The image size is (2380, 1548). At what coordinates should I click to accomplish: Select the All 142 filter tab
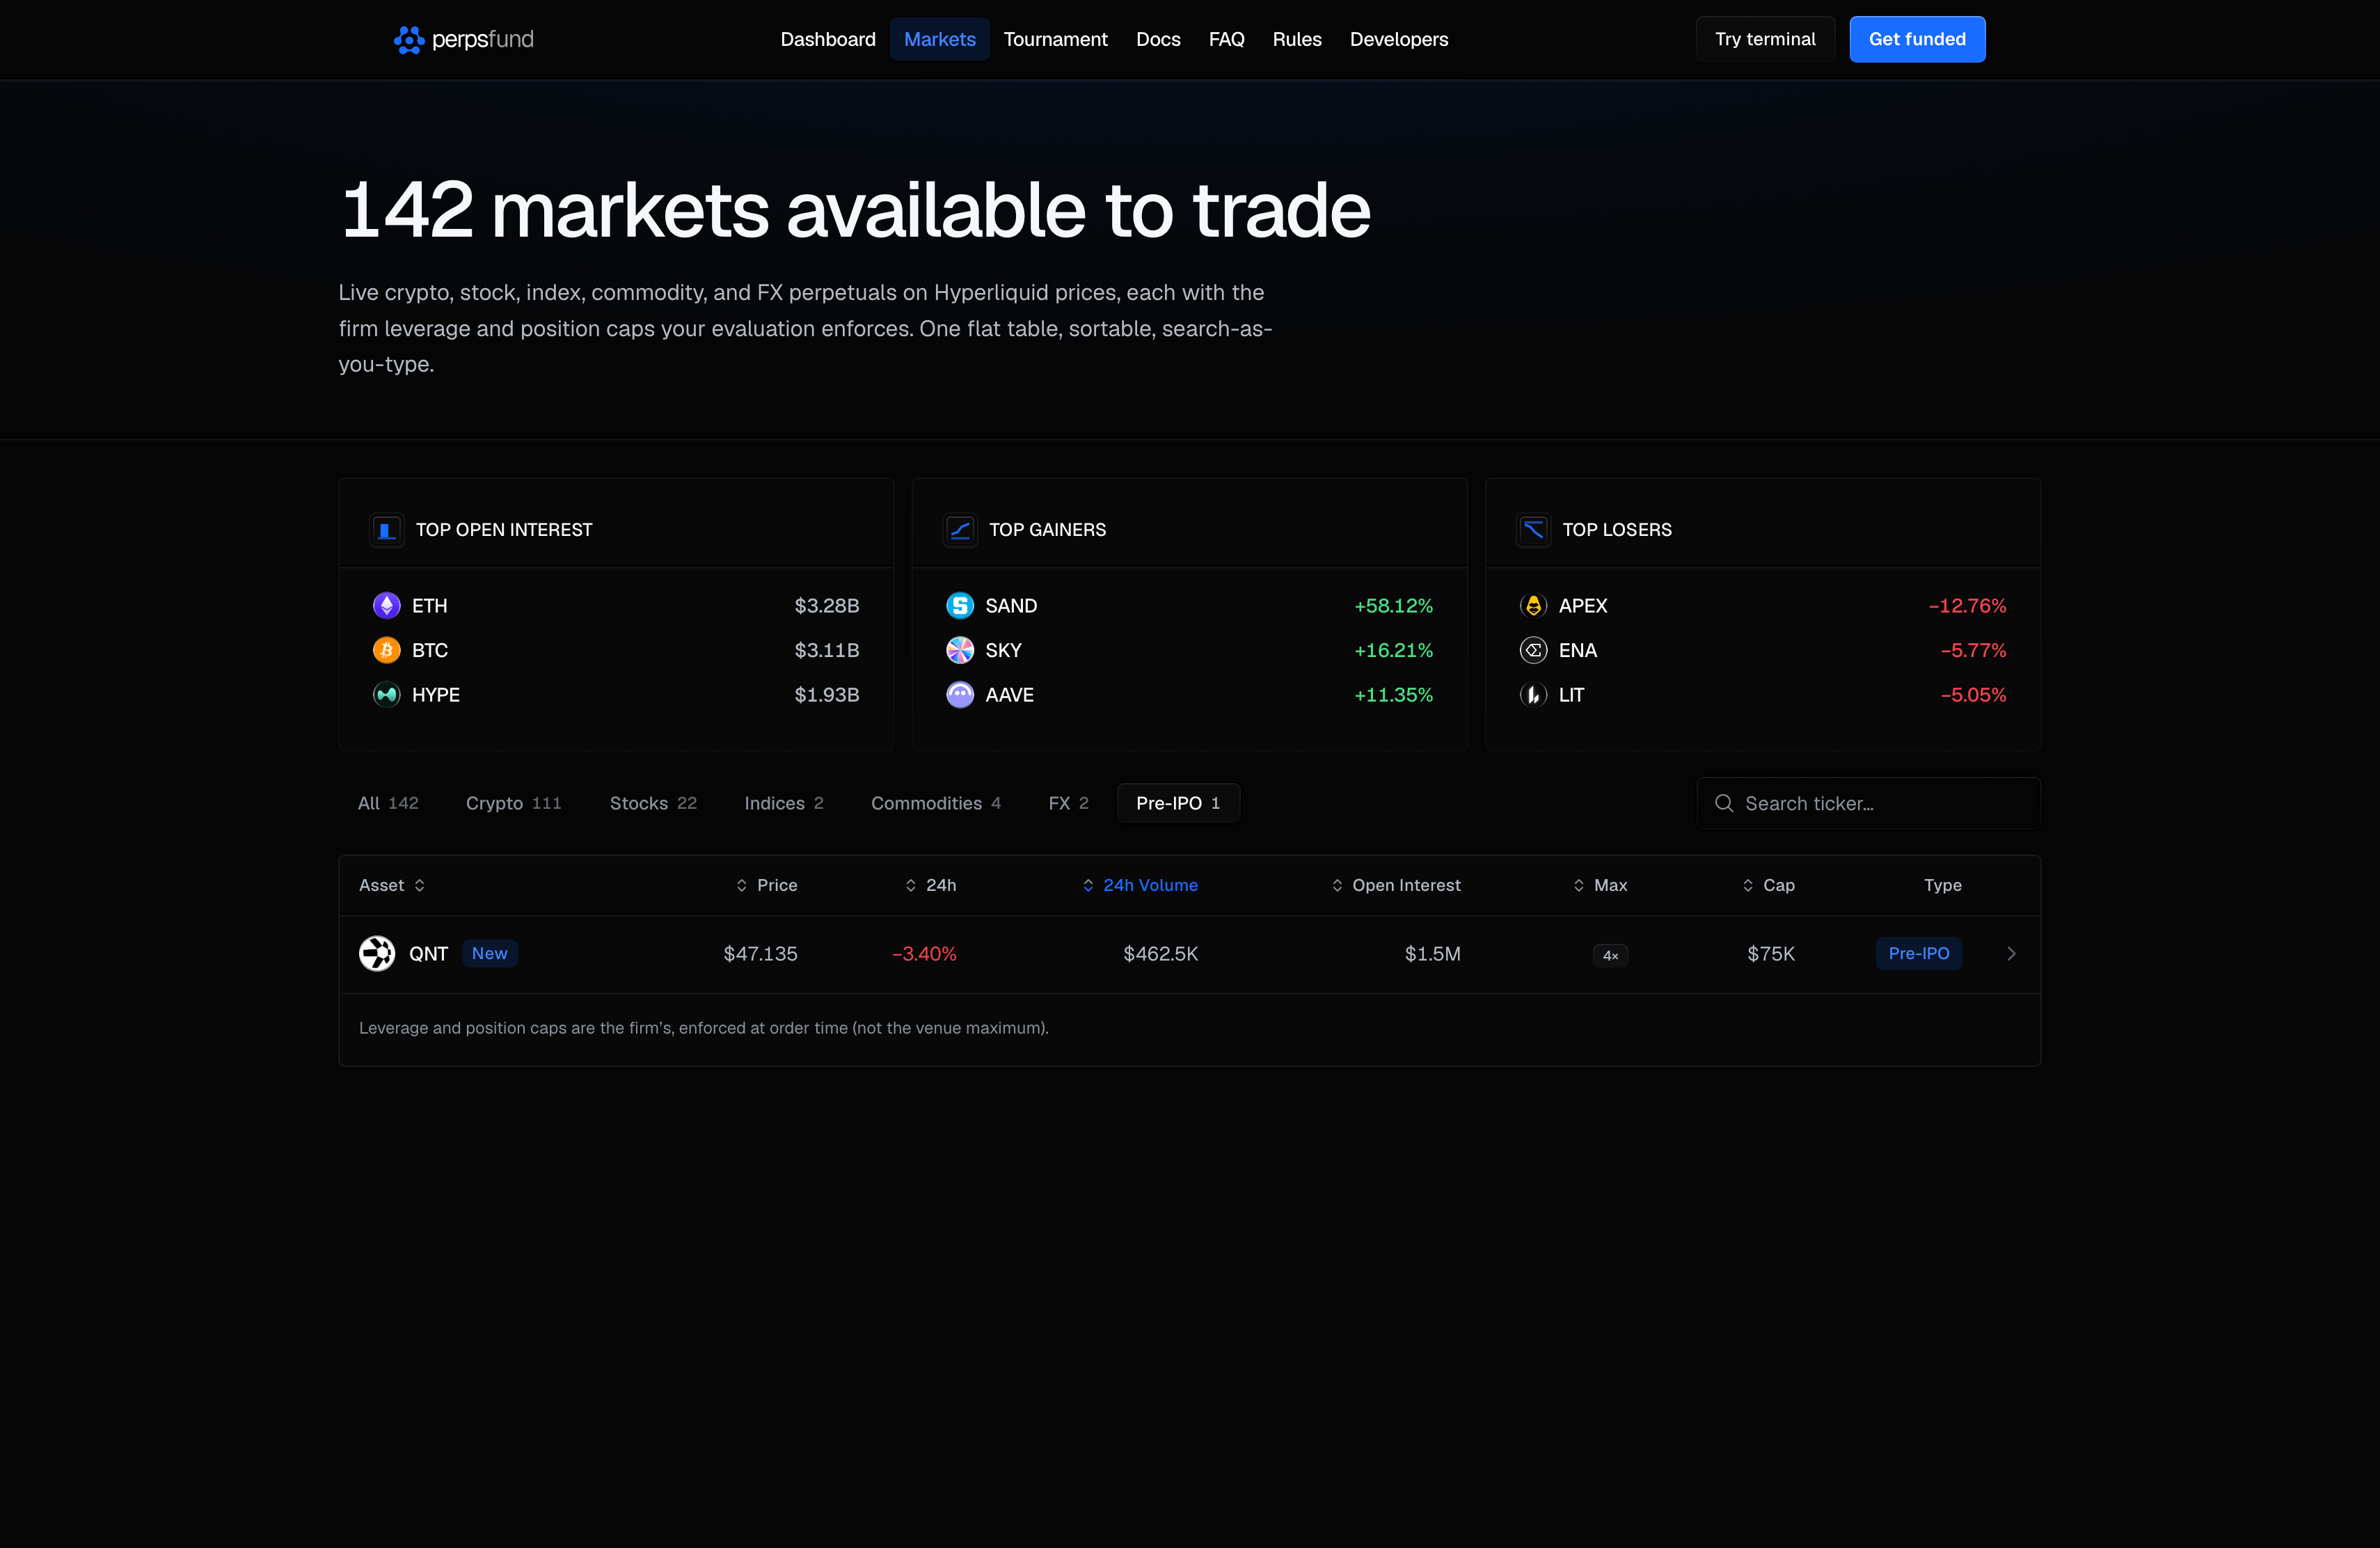point(388,803)
